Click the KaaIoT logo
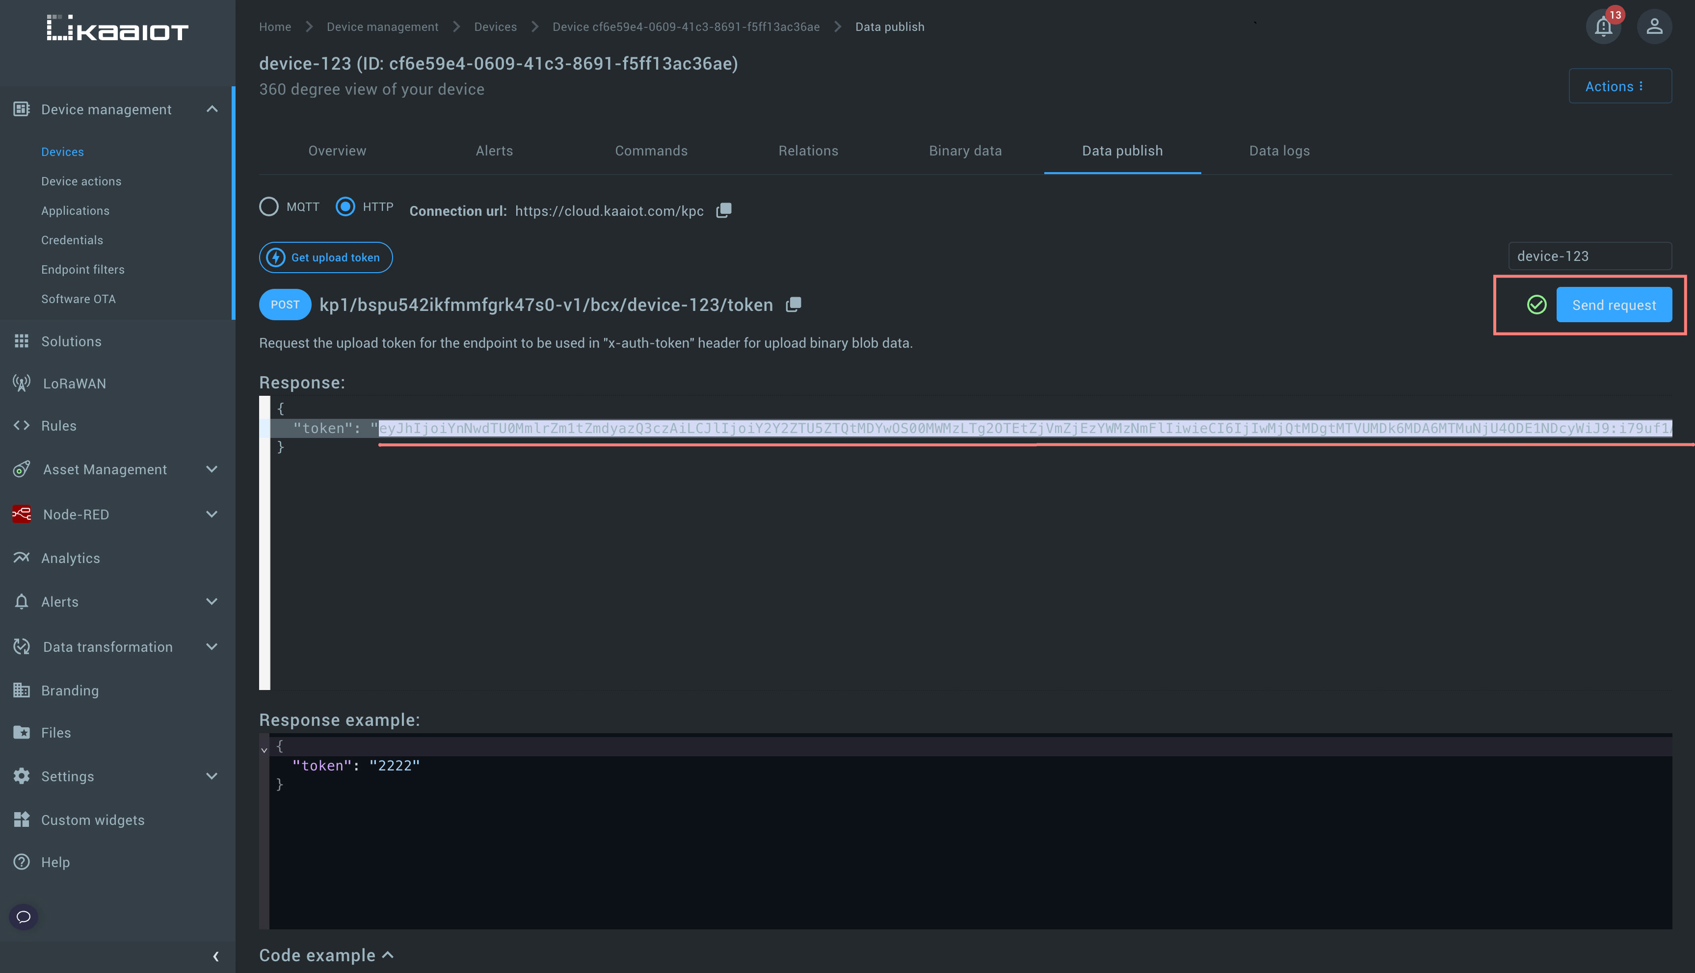Viewport: 1695px width, 973px height. (x=118, y=28)
